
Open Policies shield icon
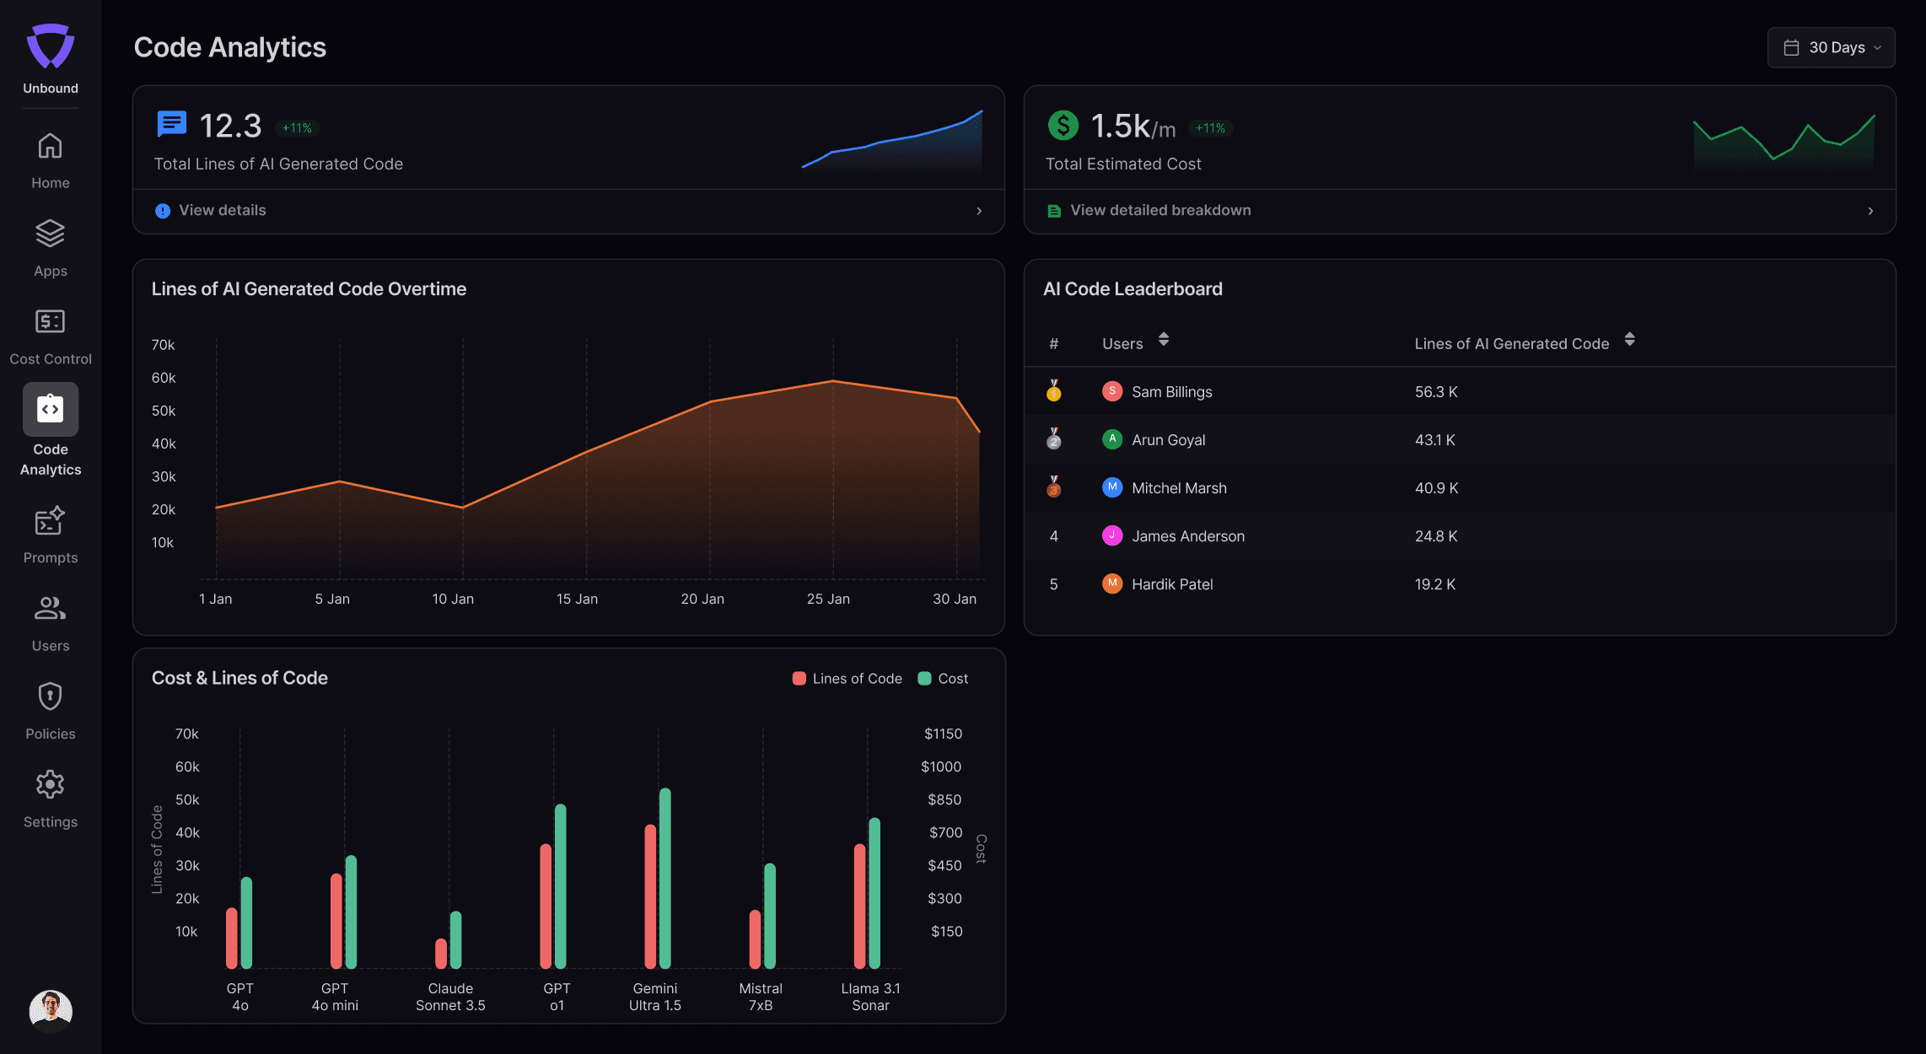click(x=50, y=696)
